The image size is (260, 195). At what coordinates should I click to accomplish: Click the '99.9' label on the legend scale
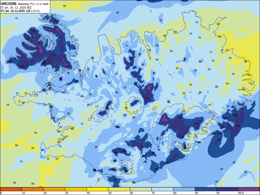point(240,193)
